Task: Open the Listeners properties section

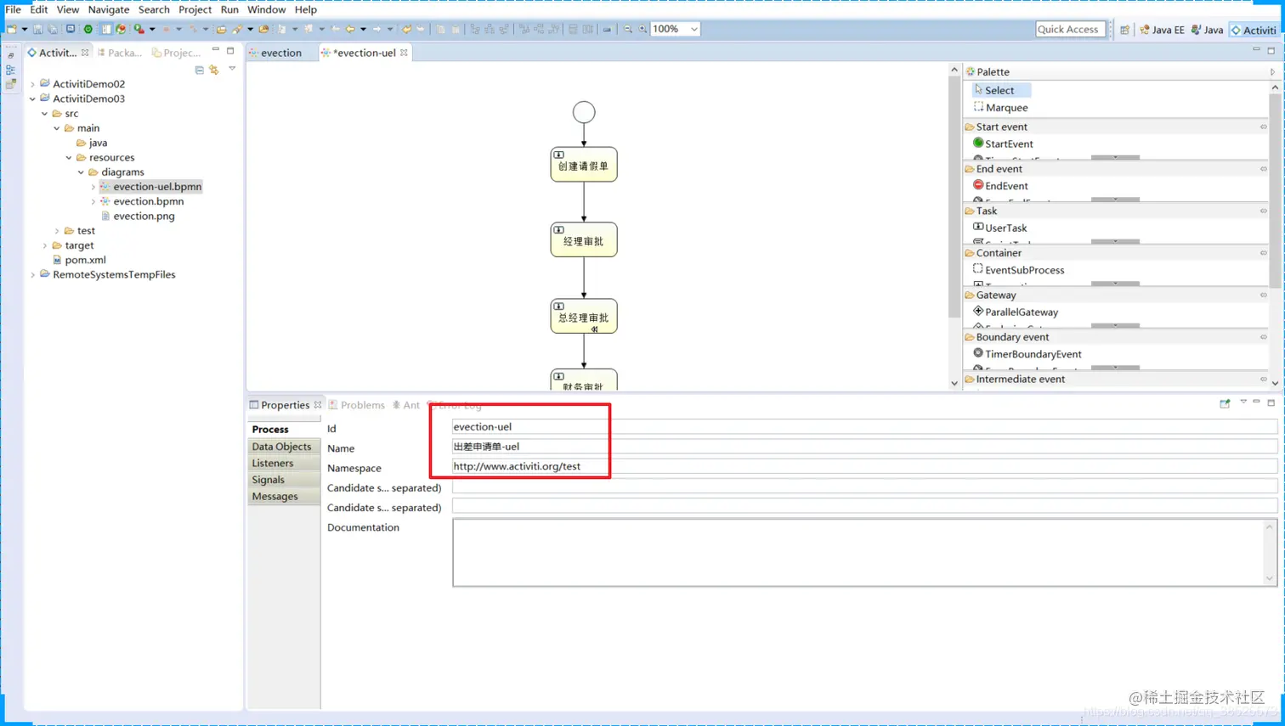Action: [282, 463]
